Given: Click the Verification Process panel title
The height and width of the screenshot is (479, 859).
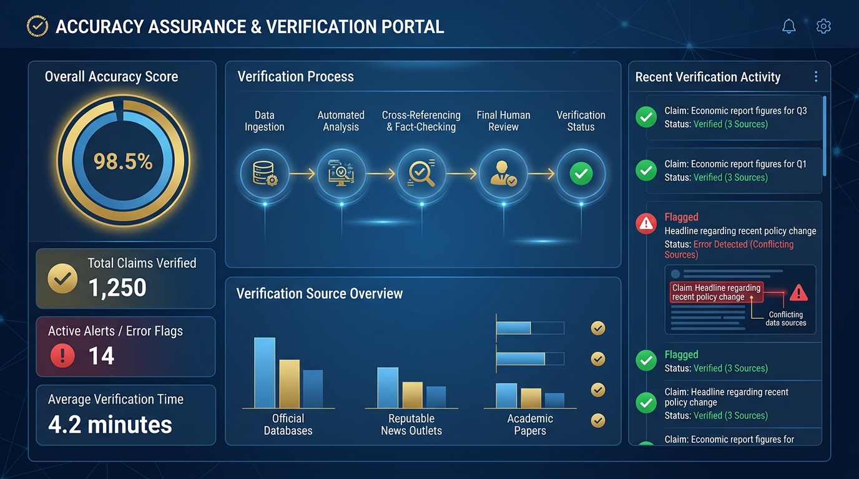Looking at the screenshot, I should 296,77.
